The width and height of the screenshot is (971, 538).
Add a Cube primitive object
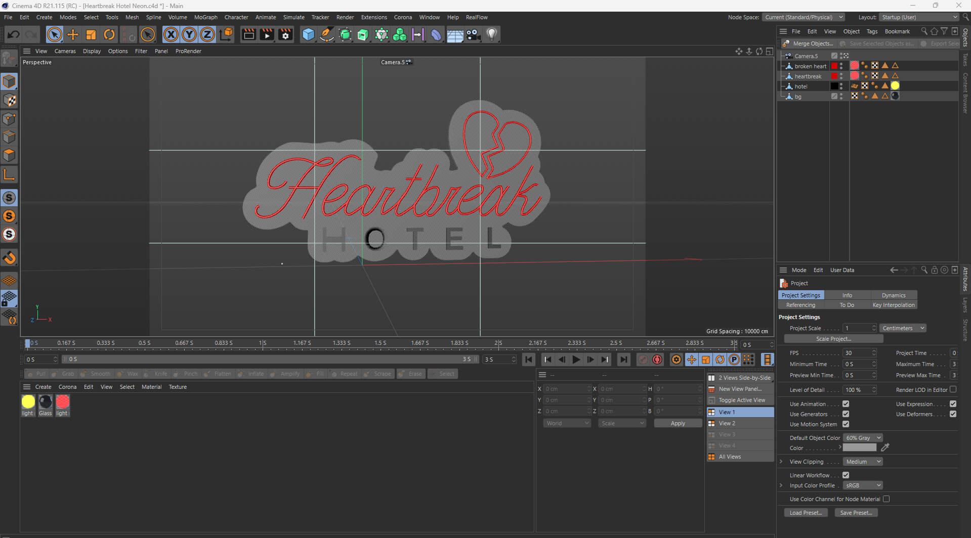point(308,34)
